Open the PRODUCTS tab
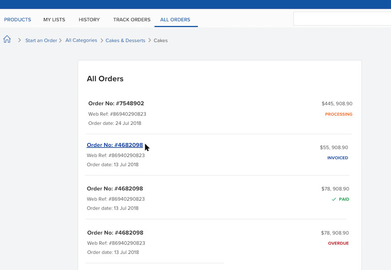 pos(18,20)
